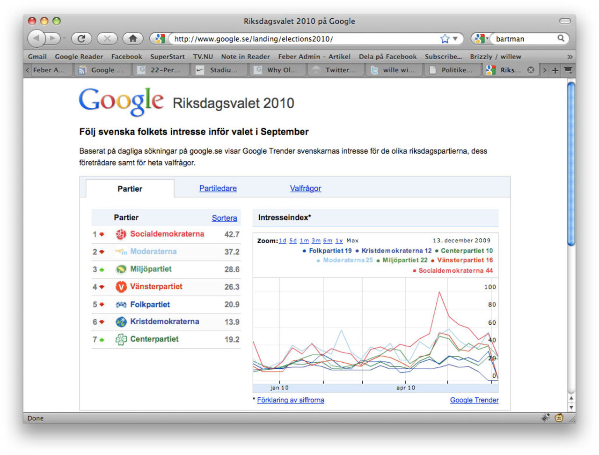Click the Vänsterpartiet V icon

tap(121, 287)
